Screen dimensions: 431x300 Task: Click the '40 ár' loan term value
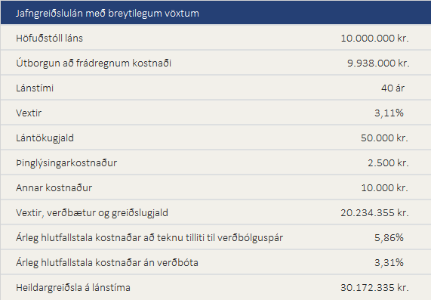click(393, 88)
